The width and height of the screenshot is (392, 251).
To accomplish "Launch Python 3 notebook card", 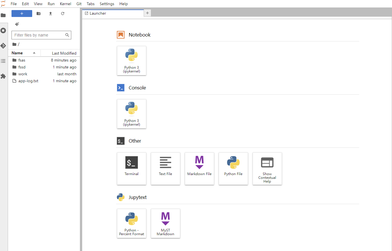I will (132, 61).
